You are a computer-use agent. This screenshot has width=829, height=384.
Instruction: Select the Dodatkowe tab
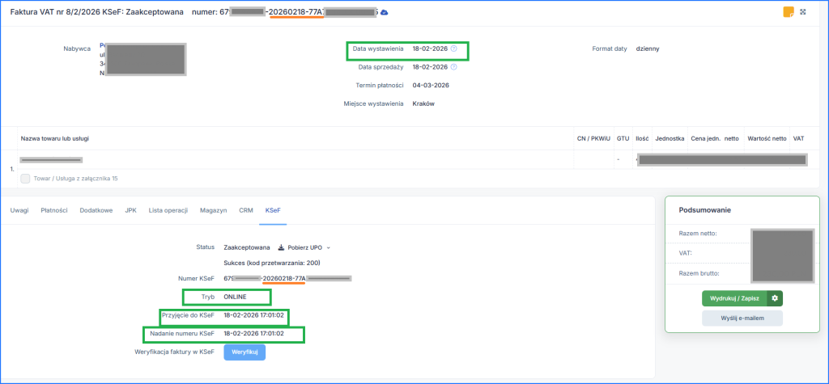click(x=96, y=210)
